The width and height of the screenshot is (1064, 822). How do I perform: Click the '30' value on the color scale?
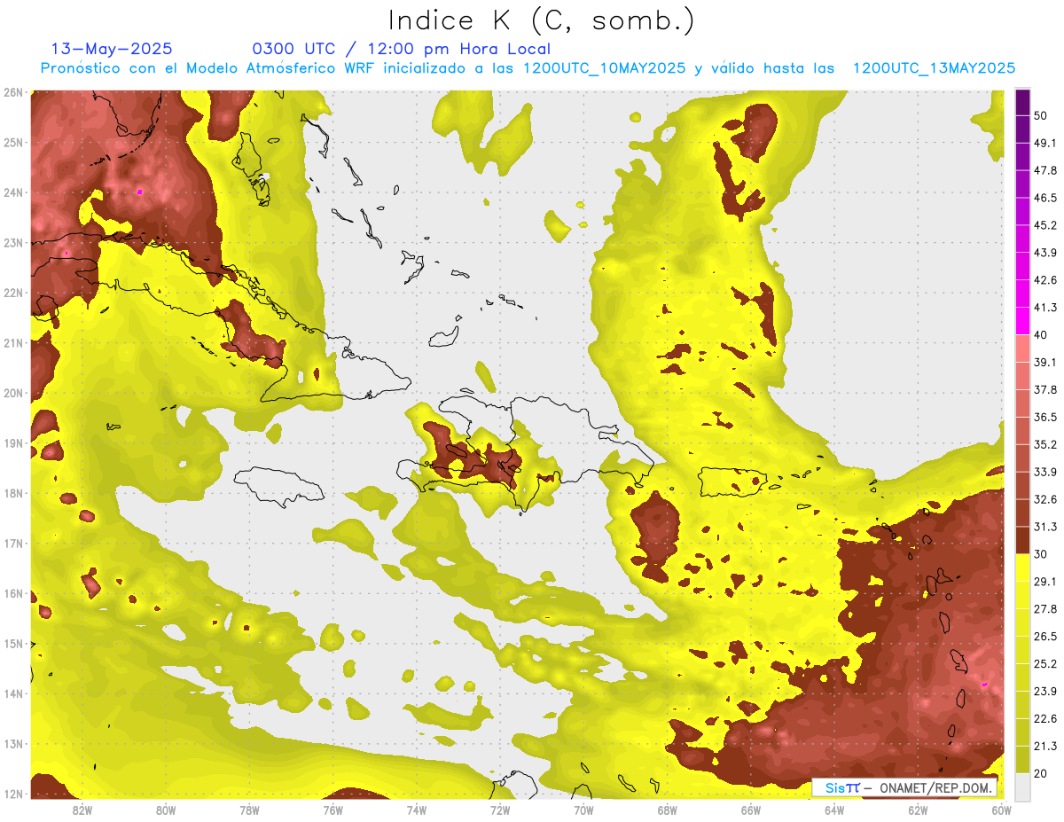(1041, 554)
